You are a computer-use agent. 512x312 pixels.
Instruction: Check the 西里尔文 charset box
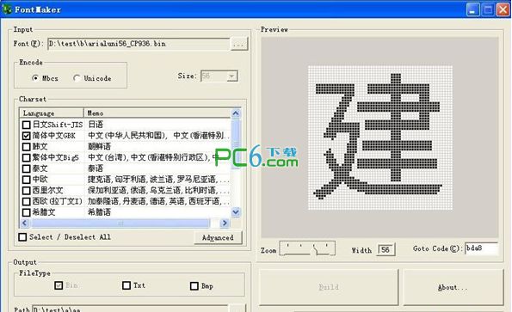(27, 191)
